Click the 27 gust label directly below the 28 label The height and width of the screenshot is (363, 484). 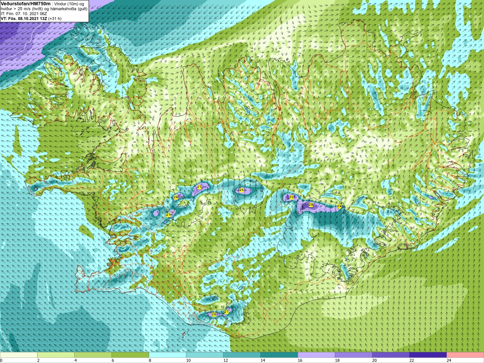tap(168, 215)
